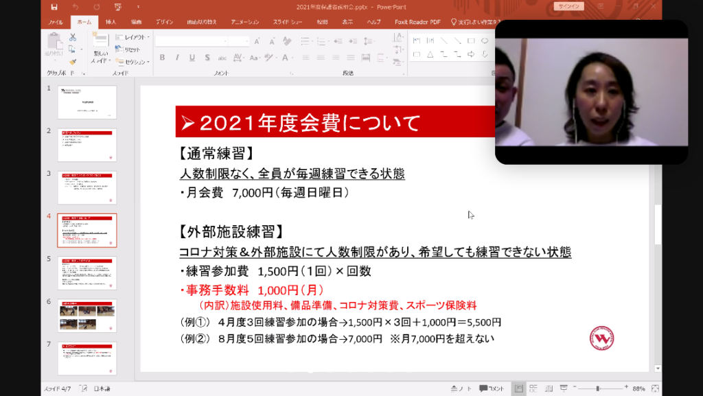
Task: Click the Save icon in quick access toolbar
Action: coord(54,7)
